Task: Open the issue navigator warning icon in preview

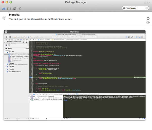Action: pos(15,40)
